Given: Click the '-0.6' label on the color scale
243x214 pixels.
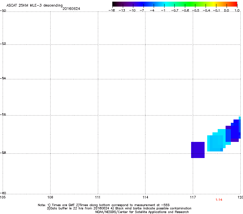Looking at the screenshot, I should [x=185, y=11].
